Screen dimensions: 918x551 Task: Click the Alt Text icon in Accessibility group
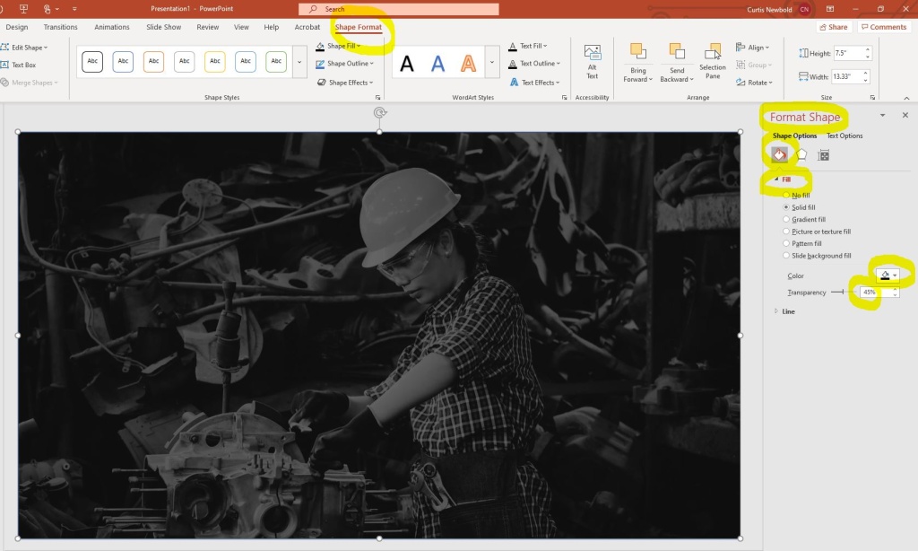(592, 61)
